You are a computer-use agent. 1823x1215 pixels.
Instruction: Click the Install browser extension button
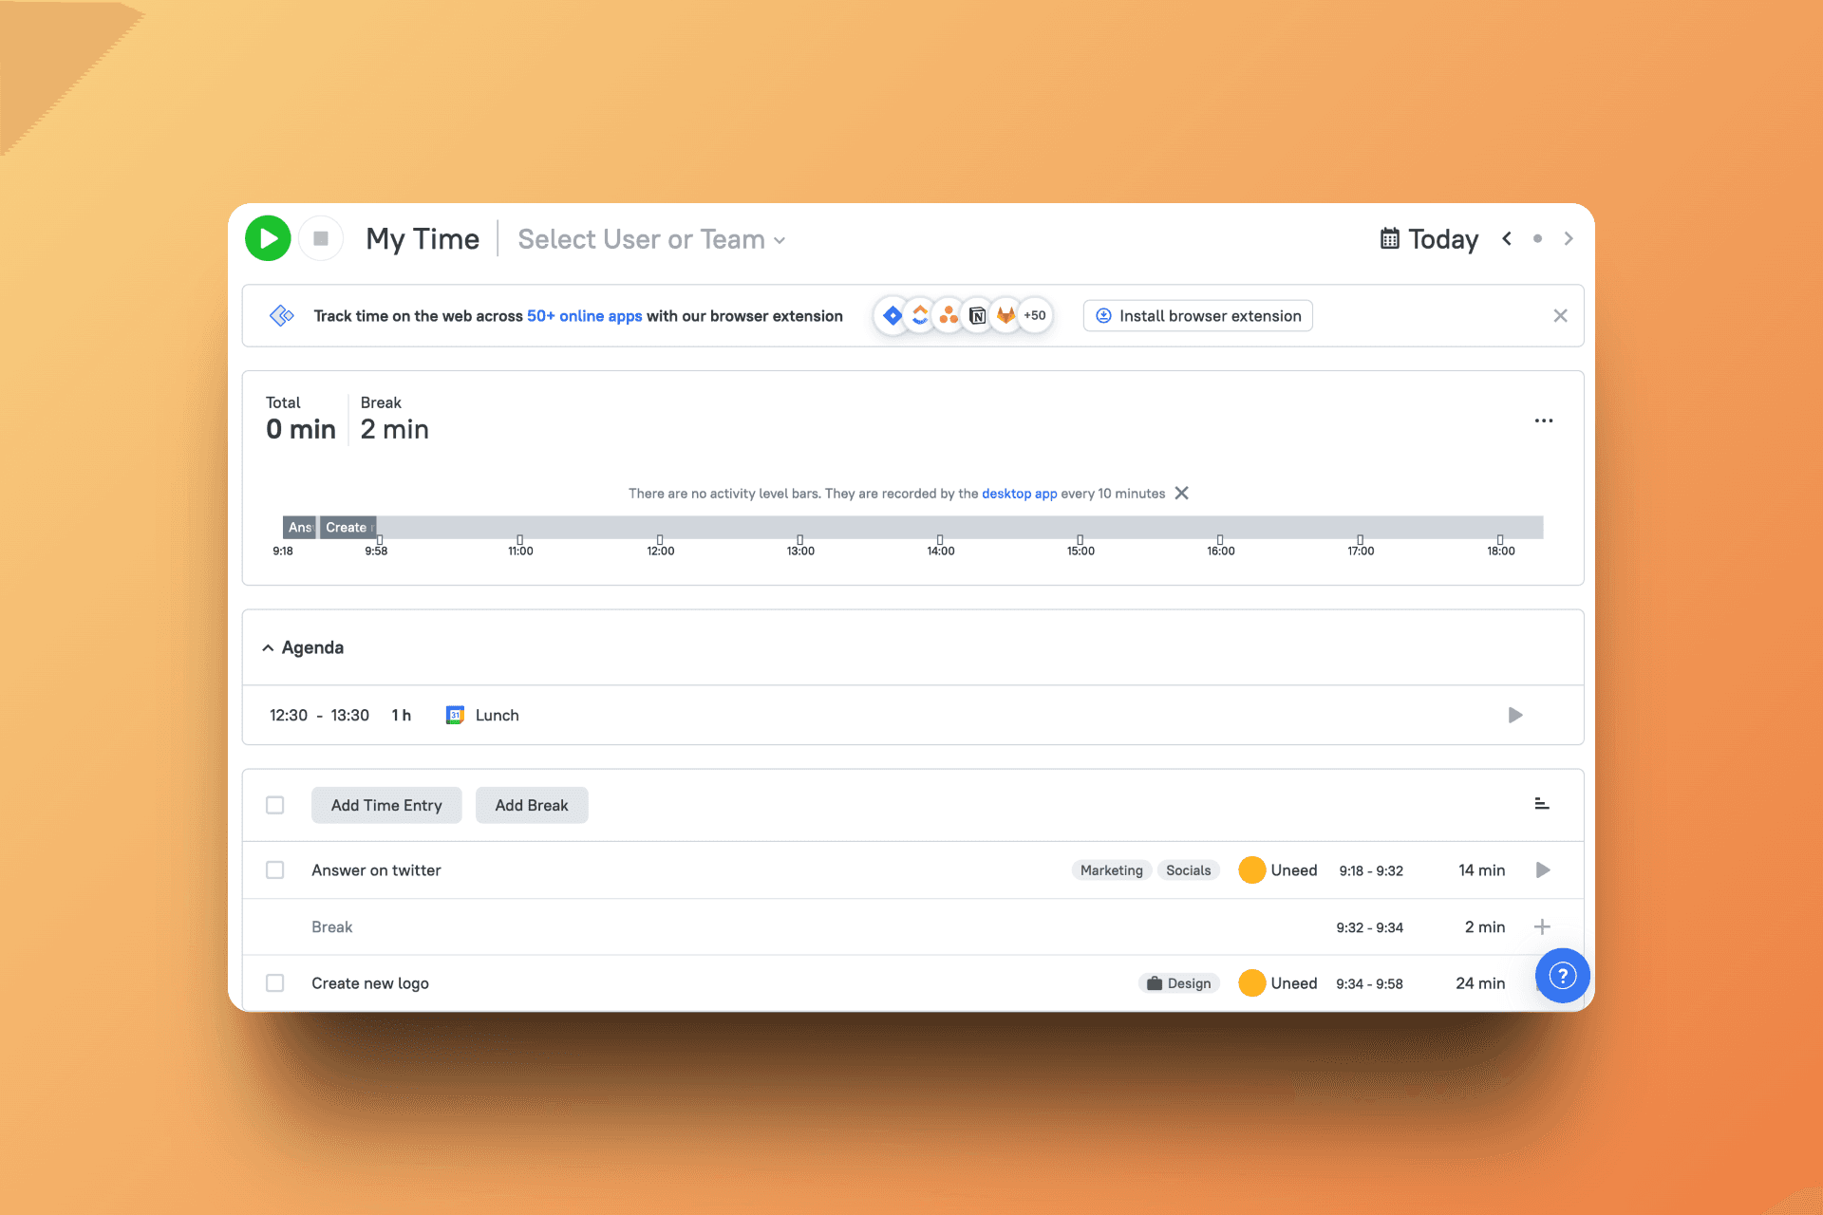click(1197, 315)
